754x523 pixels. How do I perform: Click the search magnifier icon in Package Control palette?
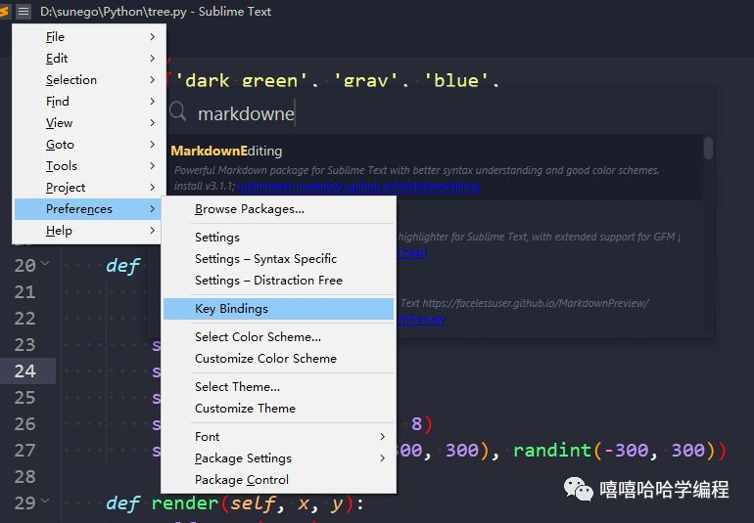pos(177,111)
